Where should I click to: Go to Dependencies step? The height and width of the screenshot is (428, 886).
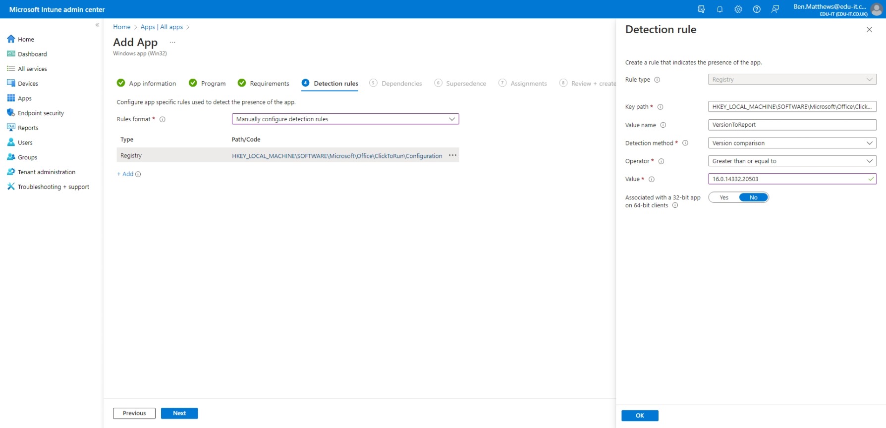coord(395,83)
